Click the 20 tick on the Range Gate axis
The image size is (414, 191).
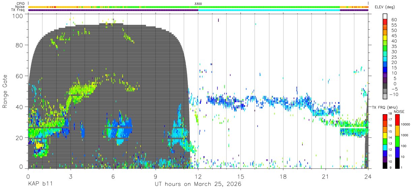click(x=20, y=137)
